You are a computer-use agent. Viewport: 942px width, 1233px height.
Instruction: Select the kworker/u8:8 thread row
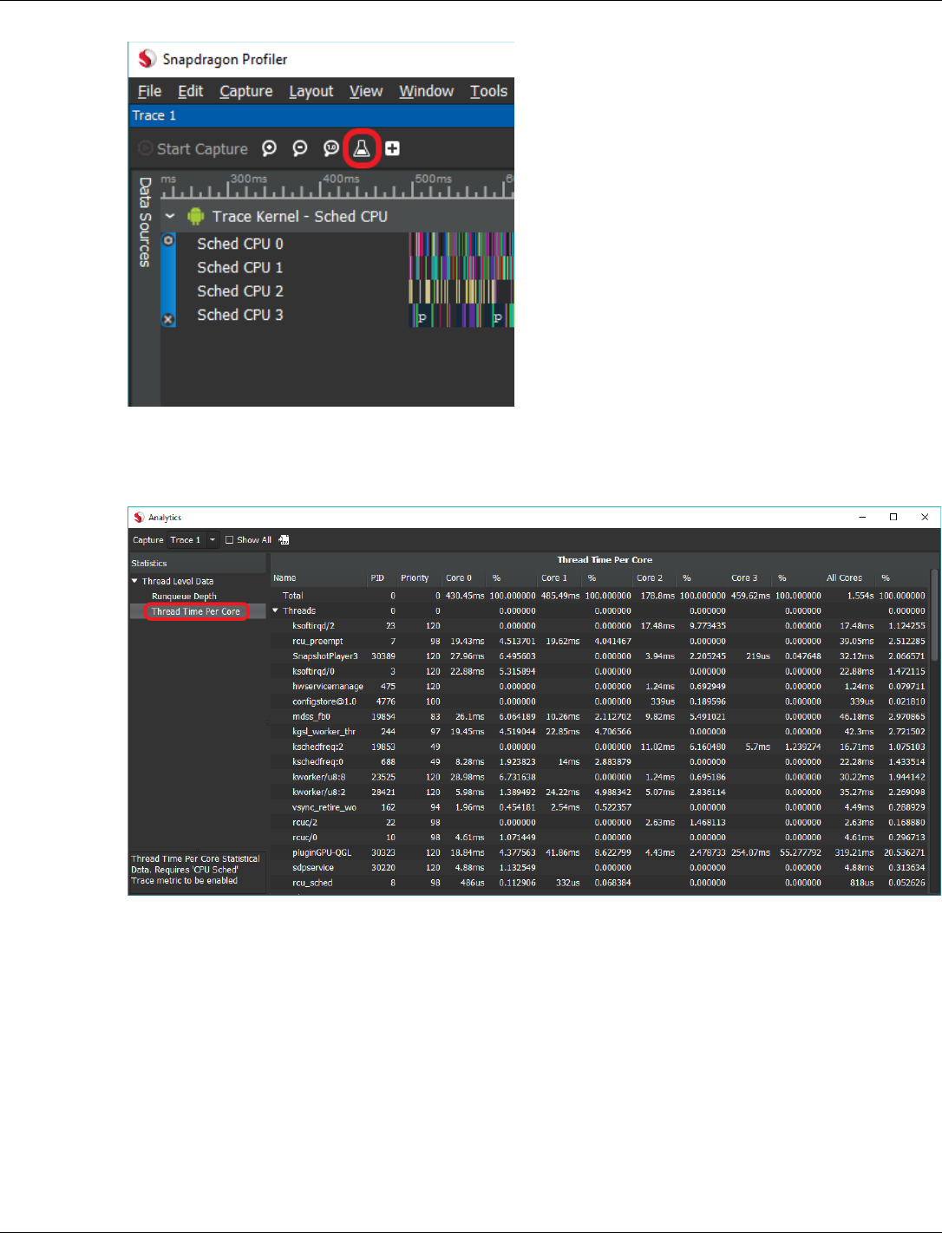[x=599, y=777]
